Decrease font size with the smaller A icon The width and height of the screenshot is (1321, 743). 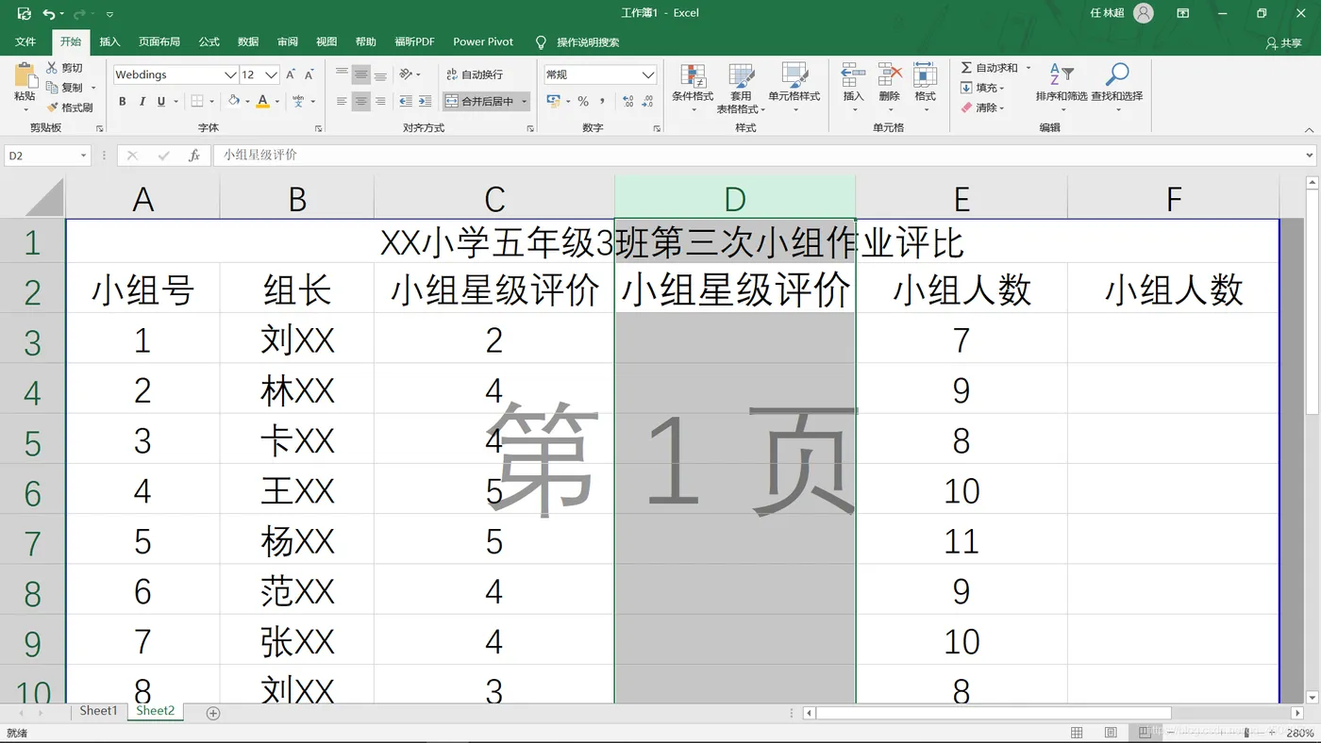[309, 74]
